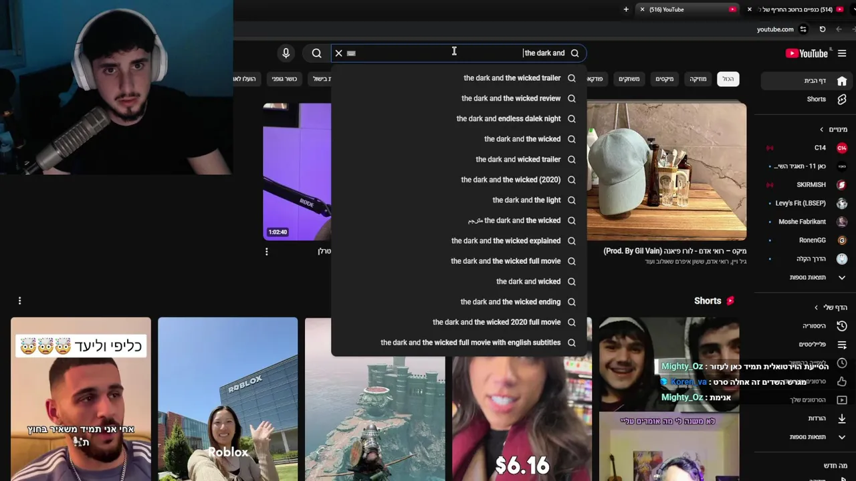Open the הדרך הקלה channel subscription
The width and height of the screenshot is (856, 481).
(806, 259)
